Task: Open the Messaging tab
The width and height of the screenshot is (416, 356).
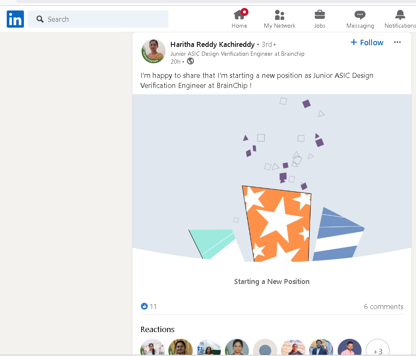Action: click(x=360, y=19)
